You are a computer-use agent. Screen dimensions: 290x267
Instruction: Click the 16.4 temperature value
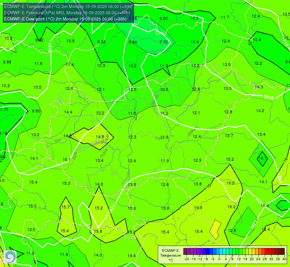198,231
